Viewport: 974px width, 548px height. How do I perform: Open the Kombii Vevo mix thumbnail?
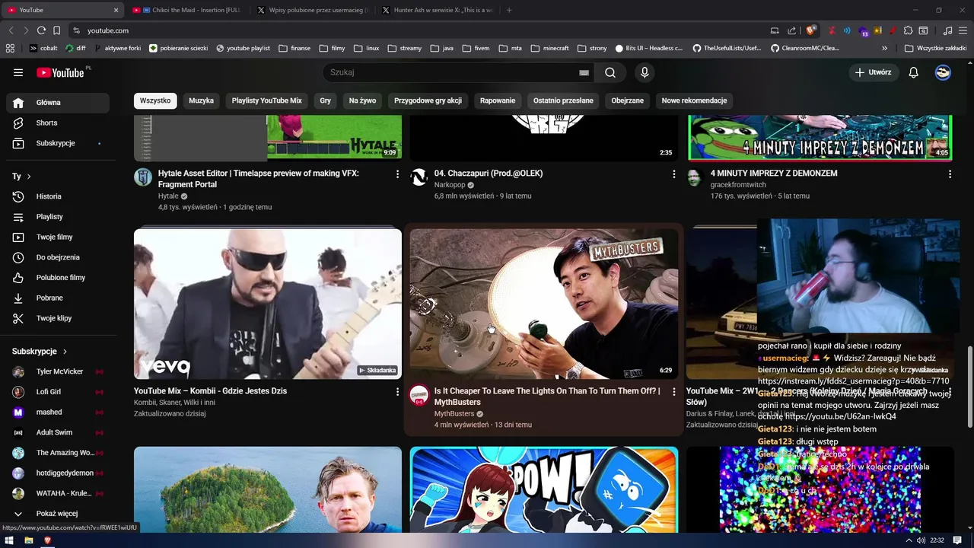pyautogui.click(x=268, y=304)
